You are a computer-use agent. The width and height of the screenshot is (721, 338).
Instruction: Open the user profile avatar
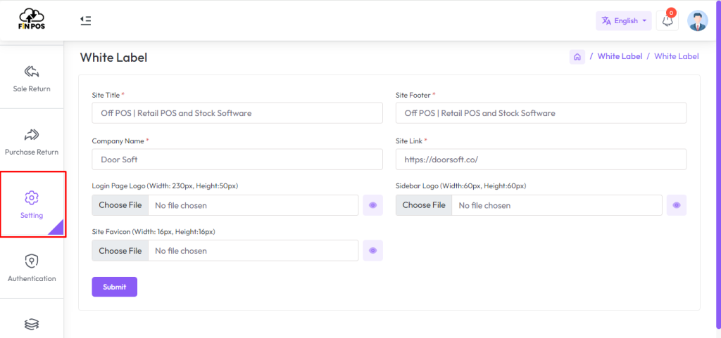coord(697,21)
